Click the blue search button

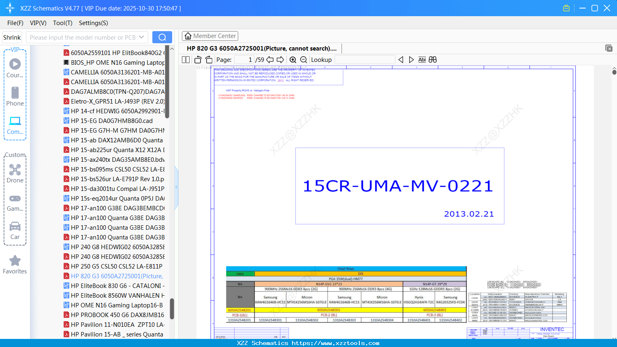pyautogui.click(x=162, y=37)
